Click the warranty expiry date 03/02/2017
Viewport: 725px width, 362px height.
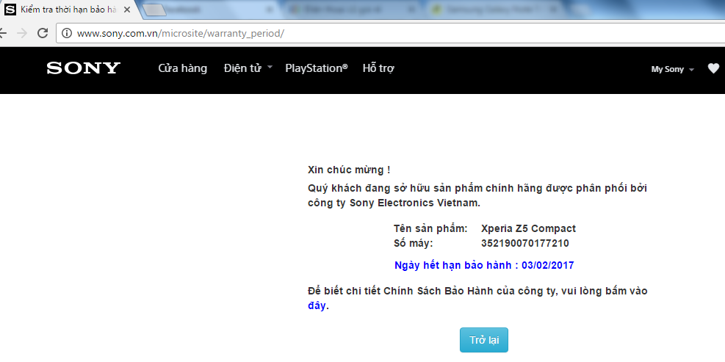(547, 265)
